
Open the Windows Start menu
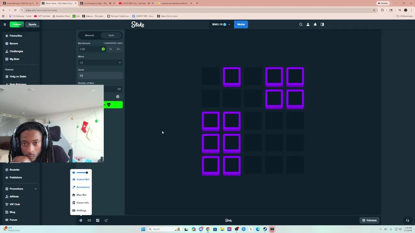pos(143,229)
